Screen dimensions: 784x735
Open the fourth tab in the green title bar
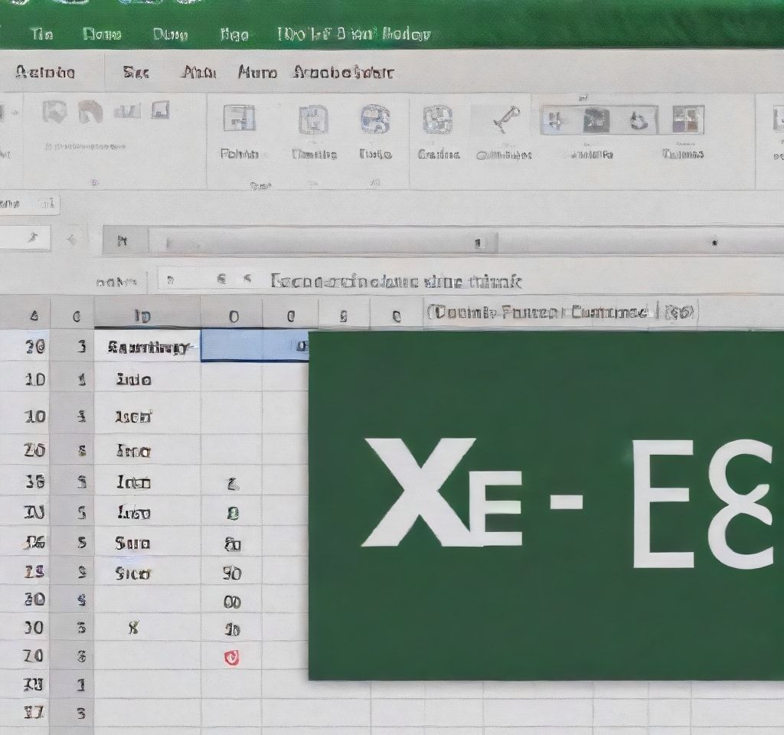pos(234,34)
